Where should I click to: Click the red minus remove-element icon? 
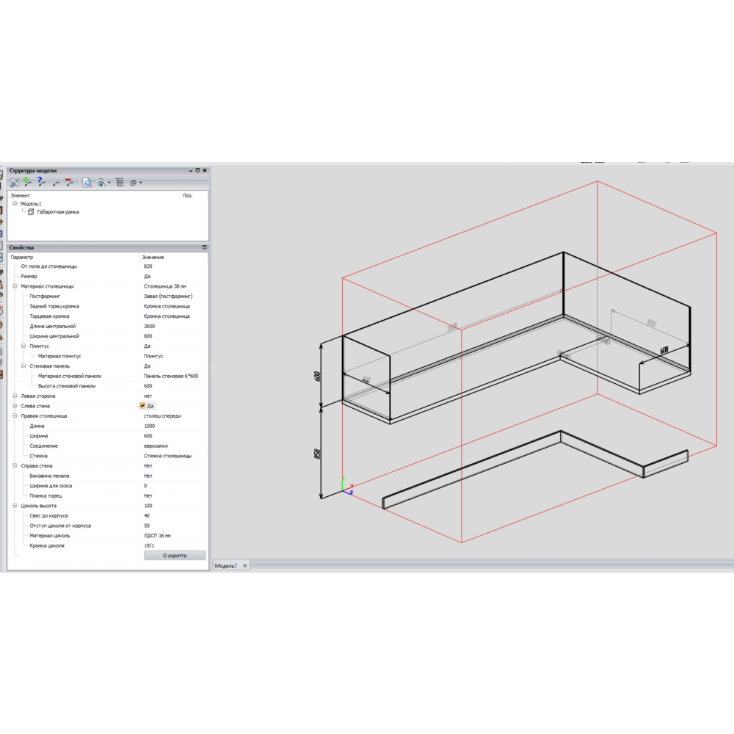tap(69, 181)
